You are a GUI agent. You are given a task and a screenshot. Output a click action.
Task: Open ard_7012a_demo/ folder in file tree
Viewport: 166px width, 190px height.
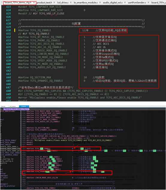pyautogui.click(x=8, y=140)
